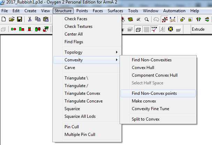Image resolution: width=212 pixels, height=145 pixels.
Task: Select Triangulate \ entry
Action: click(86, 78)
